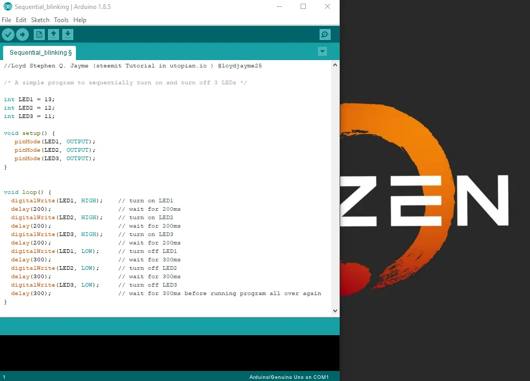Click inside the black console output area

pyautogui.click(x=170, y=353)
